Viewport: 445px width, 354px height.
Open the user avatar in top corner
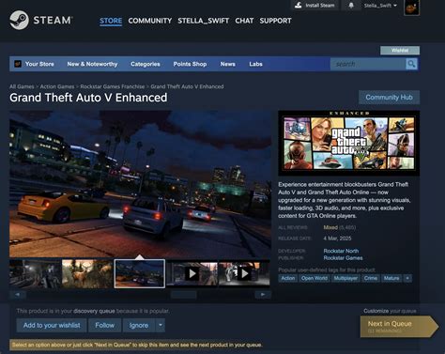tap(411, 8)
